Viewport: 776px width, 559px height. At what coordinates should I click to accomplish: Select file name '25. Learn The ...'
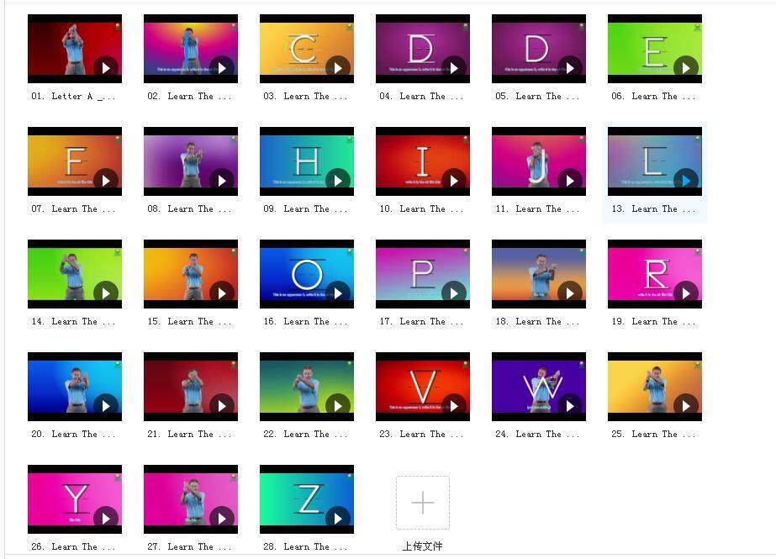pyautogui.click(x=653, y=434)
